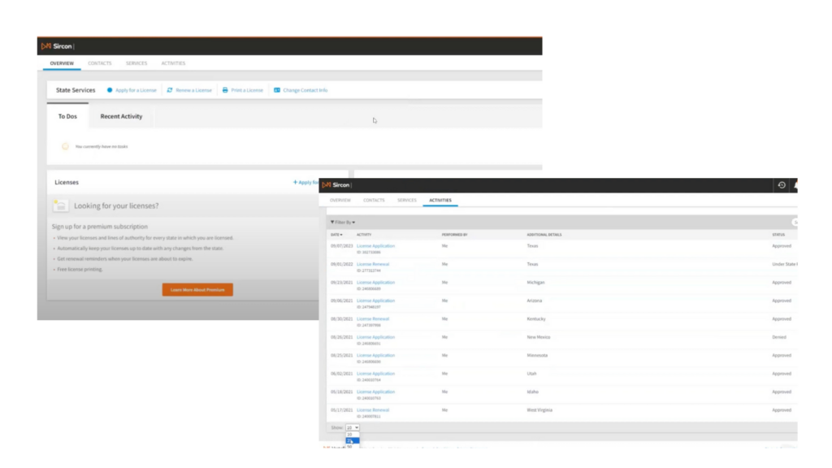Switch to Services tab in the Overview window
This screenshot has height=468, width=832.
pyautogui.click(x=136, y=63)
